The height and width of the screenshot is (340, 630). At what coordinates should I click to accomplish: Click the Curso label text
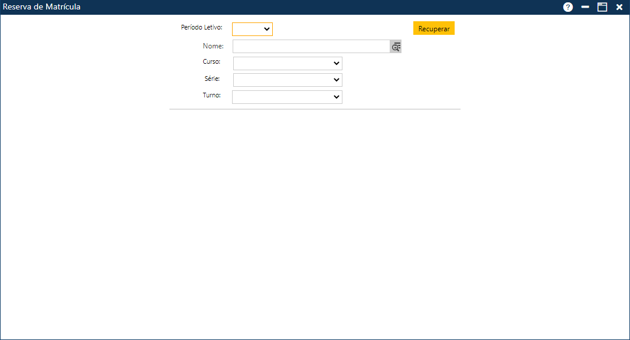(x=211, y=61)
